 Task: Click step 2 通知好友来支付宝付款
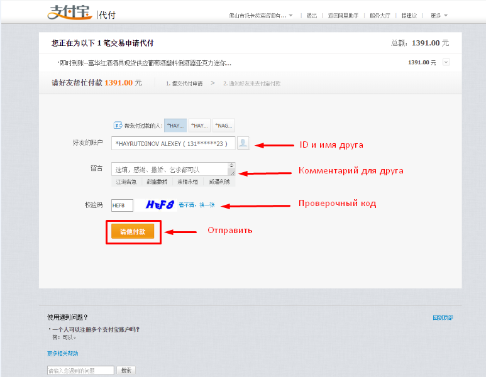pos(251,84)
